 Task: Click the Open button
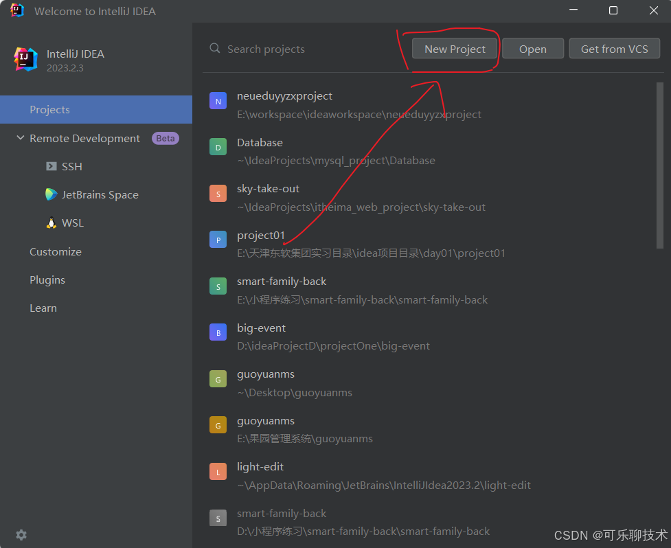pyautogui.click(x=533, y=49)
